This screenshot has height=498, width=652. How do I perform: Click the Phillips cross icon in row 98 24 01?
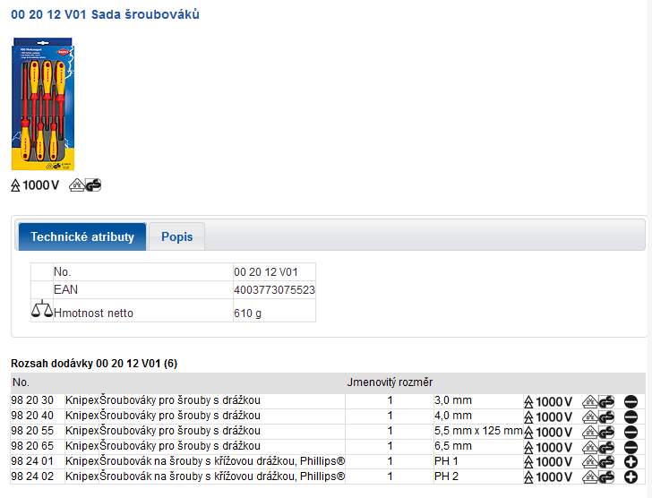(631, 462)
